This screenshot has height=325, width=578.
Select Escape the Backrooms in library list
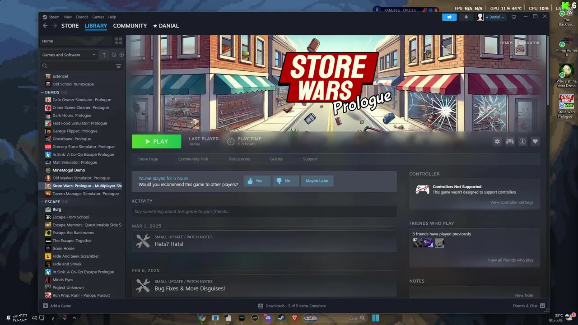[73, 233]
